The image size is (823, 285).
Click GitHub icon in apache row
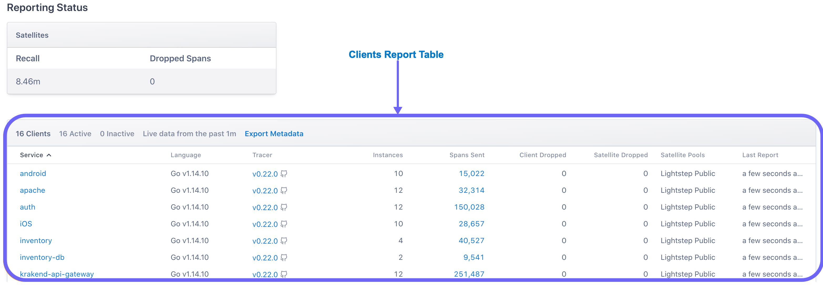pyautogui.click(x=284, y=190)
